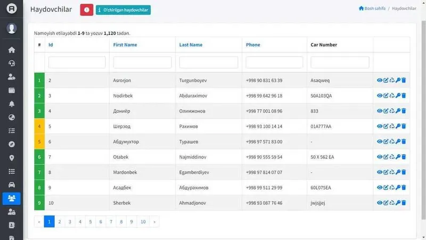
Task: Click the key icon for Otabek row
Action: click(x=398, y=157)
